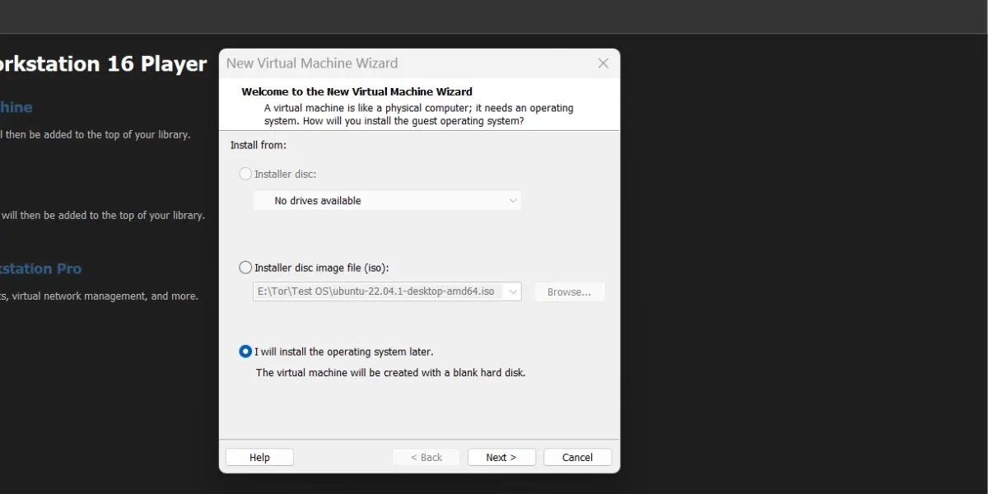988x494 pixels.
Task: Click the "Workstation 16 Player" heading
Action: tap(102, 63)
